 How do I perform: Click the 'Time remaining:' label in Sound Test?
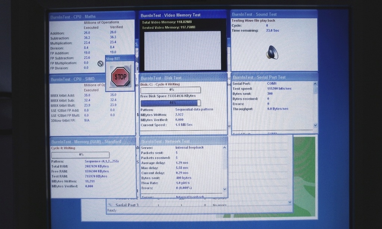pyautogui.click(x=245, y=31)
